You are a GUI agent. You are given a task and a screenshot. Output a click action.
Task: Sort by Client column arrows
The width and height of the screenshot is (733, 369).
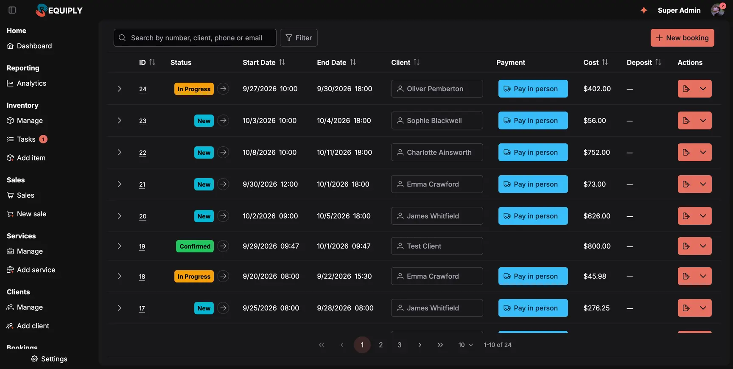[x=417, y=62]
